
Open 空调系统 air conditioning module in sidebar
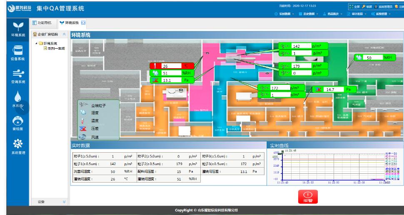[x=17, y=75]
